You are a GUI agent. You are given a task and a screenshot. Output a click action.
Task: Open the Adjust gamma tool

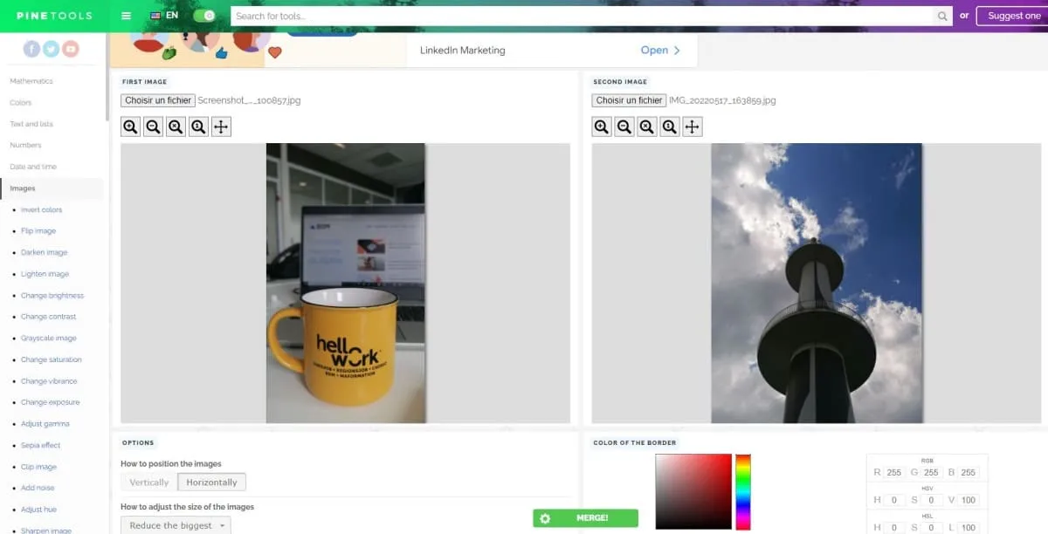coord(45,424)
